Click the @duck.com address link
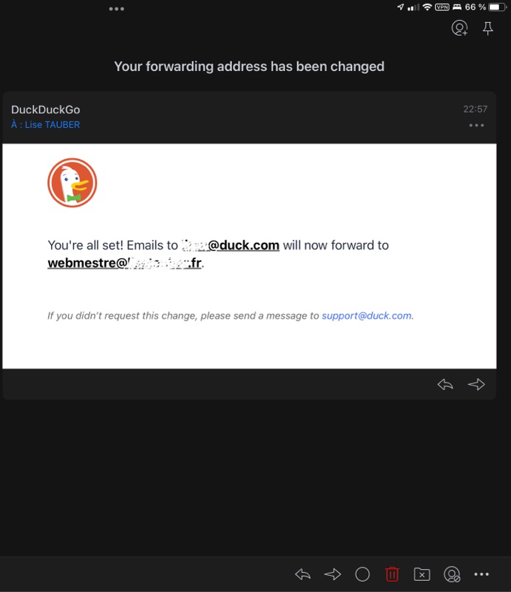The width and height of the screenshot is (511, 592). click(231, 245)
